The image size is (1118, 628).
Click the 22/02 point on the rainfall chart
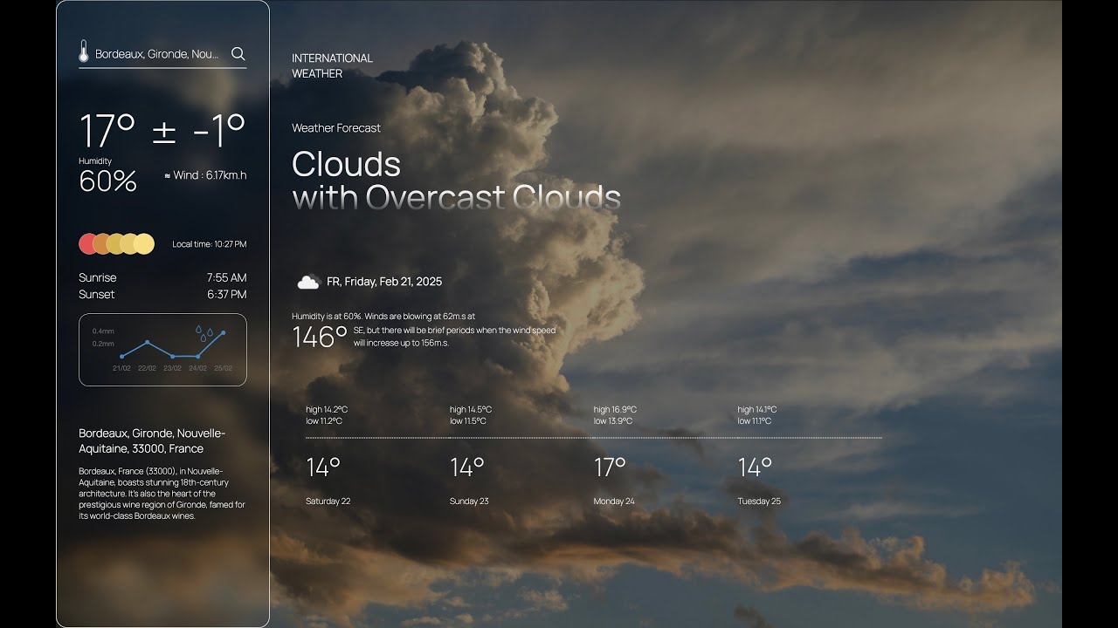click(x=147, y=342)
